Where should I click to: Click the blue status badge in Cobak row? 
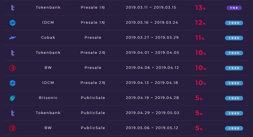234,38
